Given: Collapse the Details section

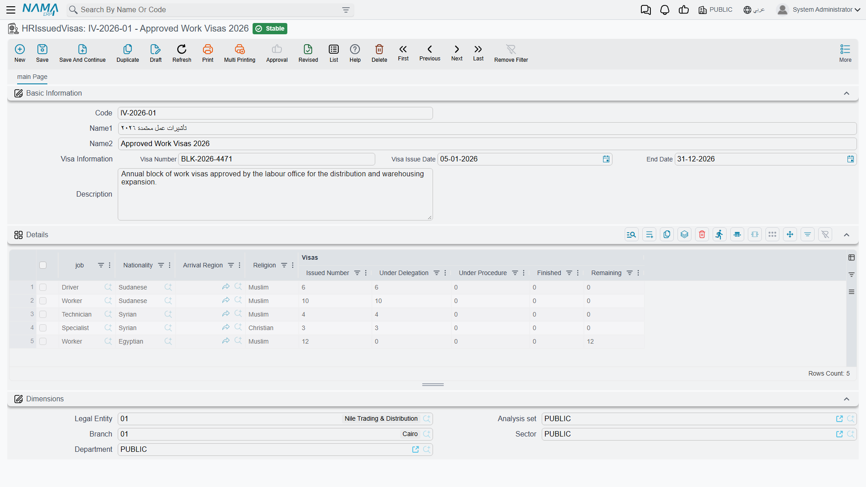Looking at the screenshot, I should [x=847, y=235].
